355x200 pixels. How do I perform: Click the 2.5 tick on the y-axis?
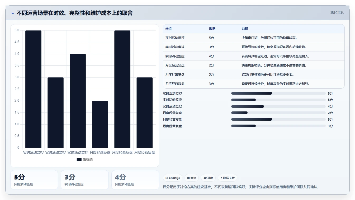point(17,89)
